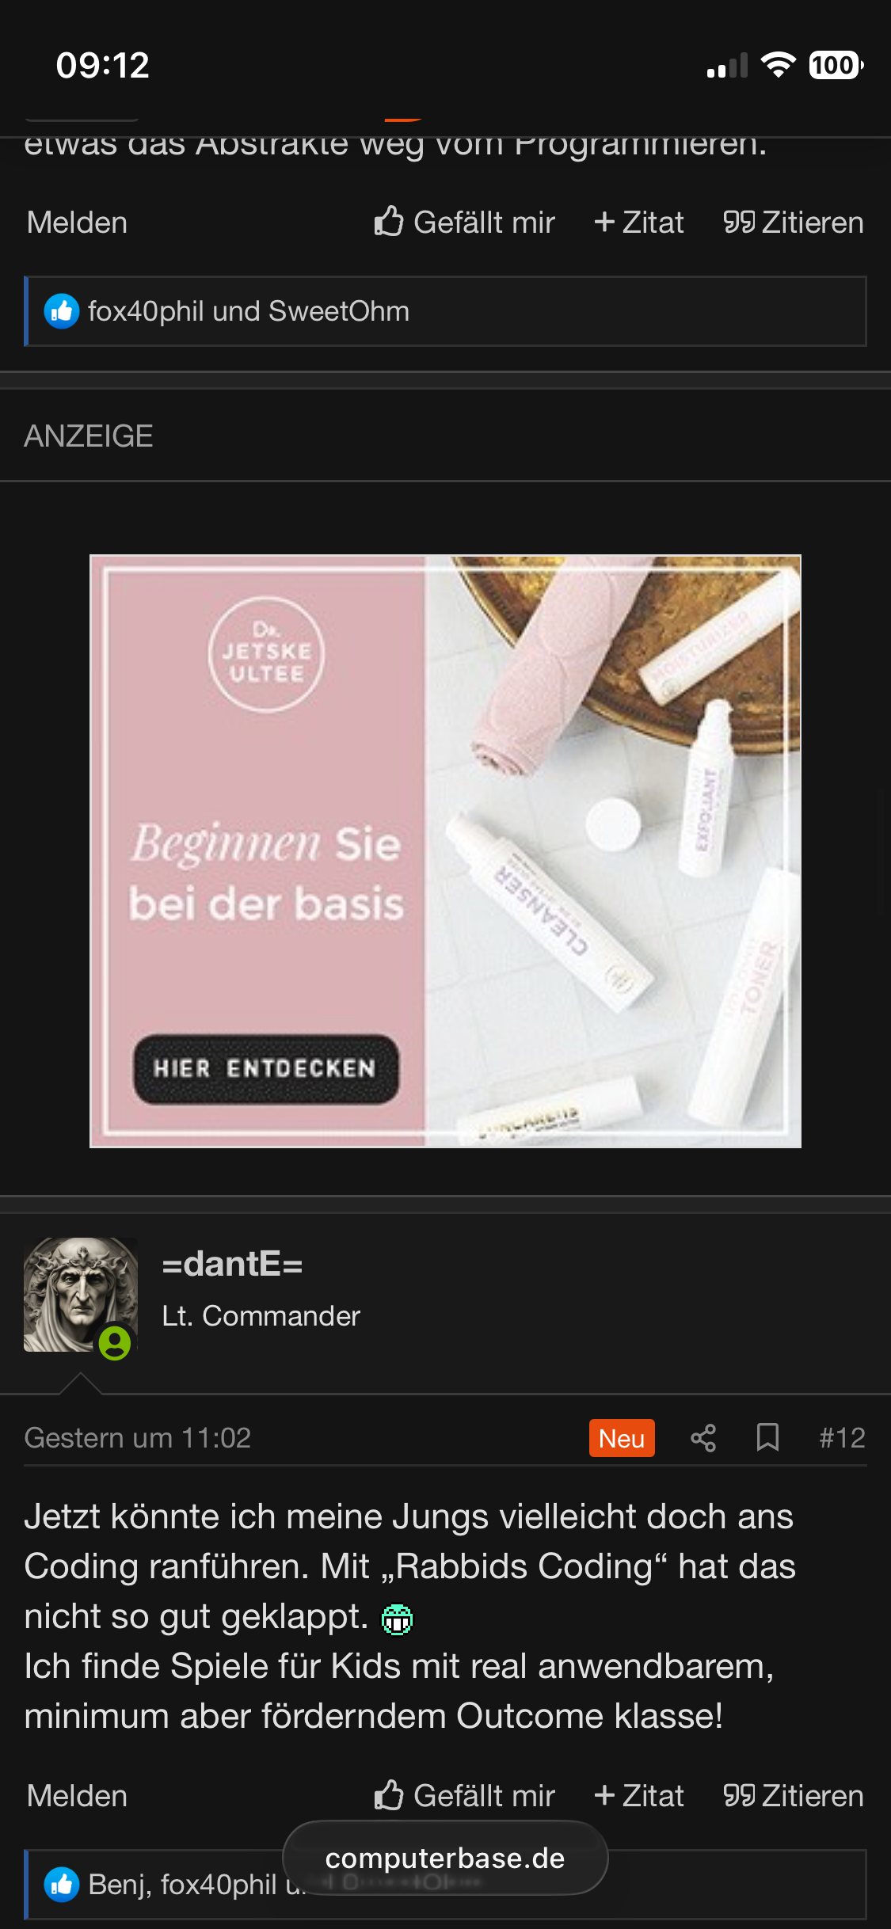Quote =dantE='s post with Zitieren

pyautogui.click(x=793, y=1796)
